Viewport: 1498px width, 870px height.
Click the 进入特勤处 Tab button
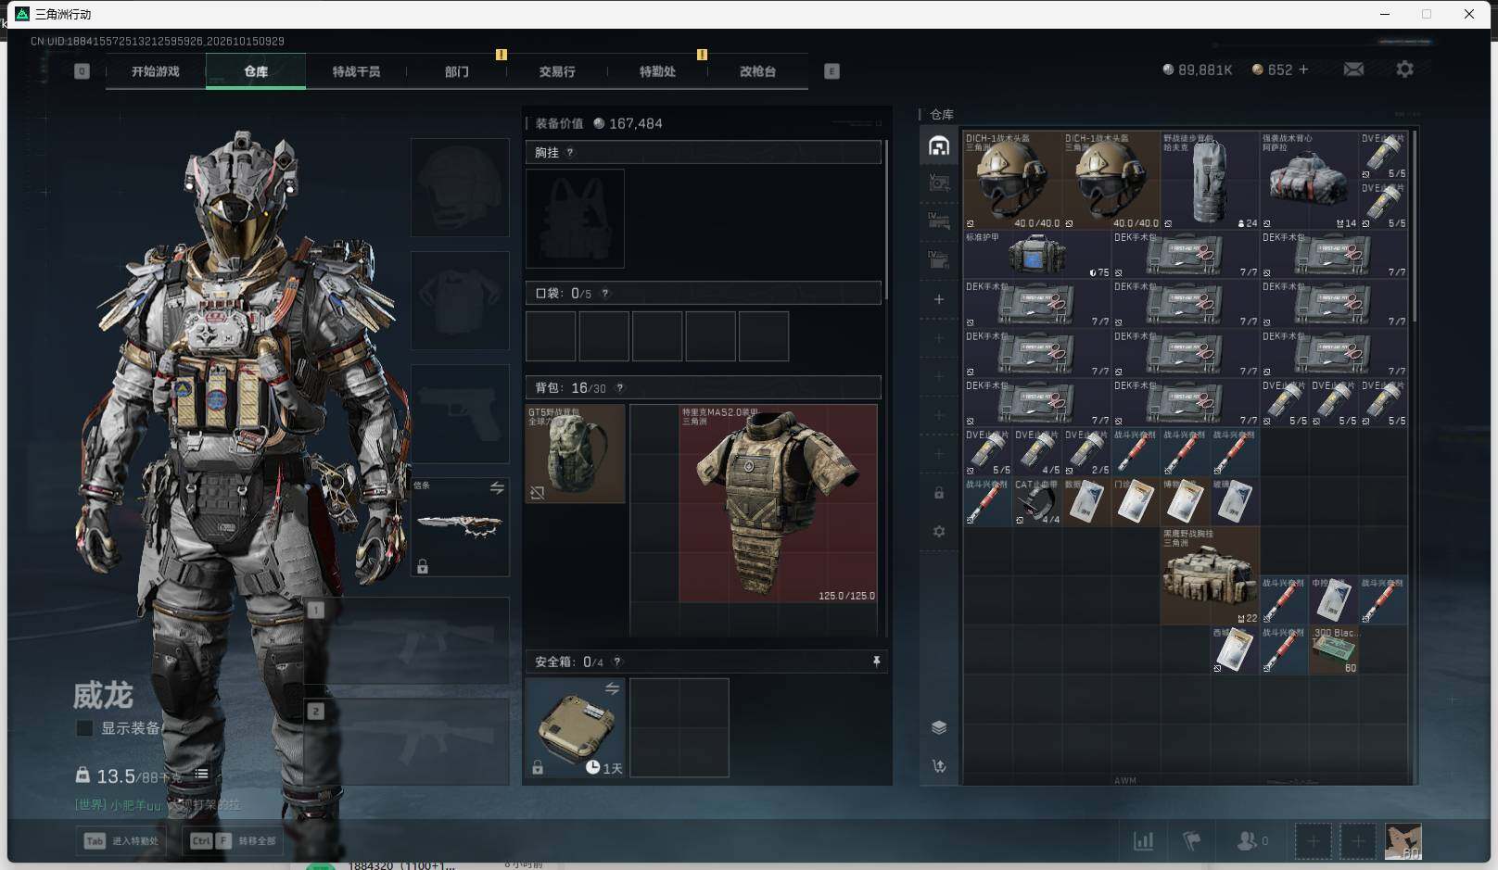coord(122,841)
